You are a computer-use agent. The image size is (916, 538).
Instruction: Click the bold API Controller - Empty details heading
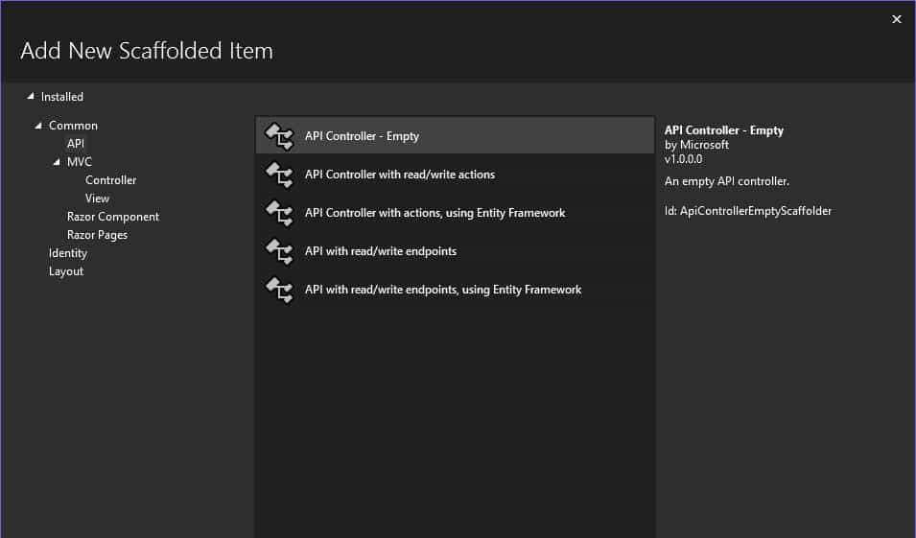coord(724,130)
